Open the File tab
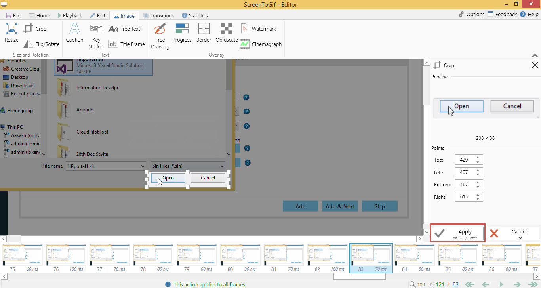The height and width of the screenshot is (288, 541). pyautogui.click(x=13, y=15)
